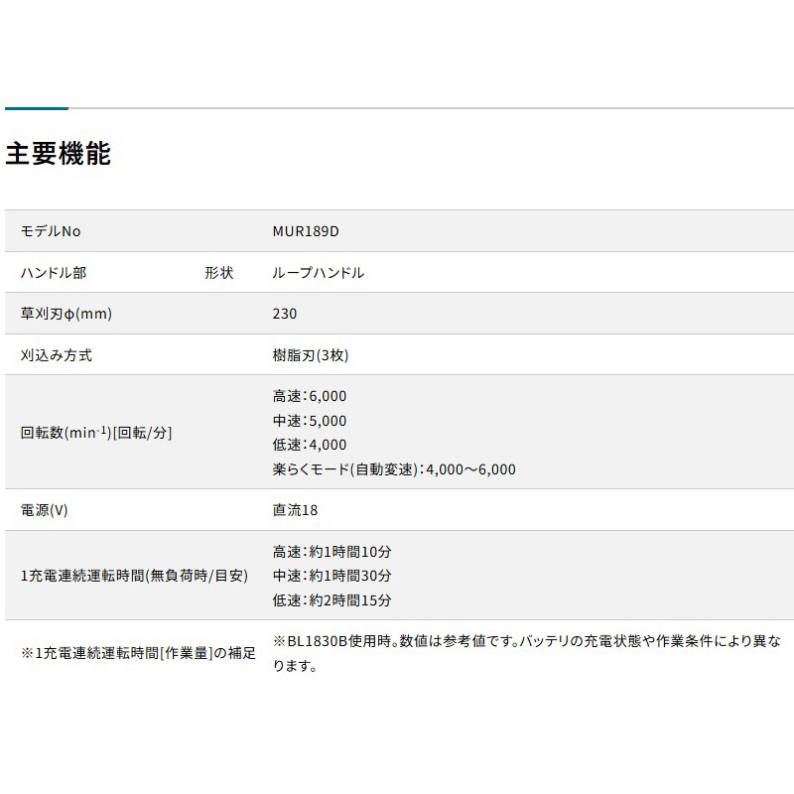Click the ループハンドル value

point(318,273)
